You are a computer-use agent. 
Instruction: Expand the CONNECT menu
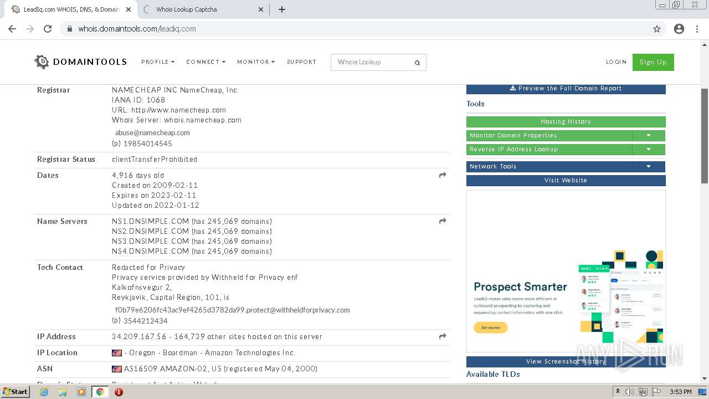pyautogui.click(x=205, y=62)
